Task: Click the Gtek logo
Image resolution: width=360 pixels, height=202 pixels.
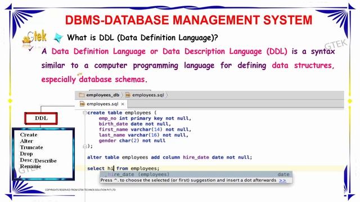Action: coord(34,38)
